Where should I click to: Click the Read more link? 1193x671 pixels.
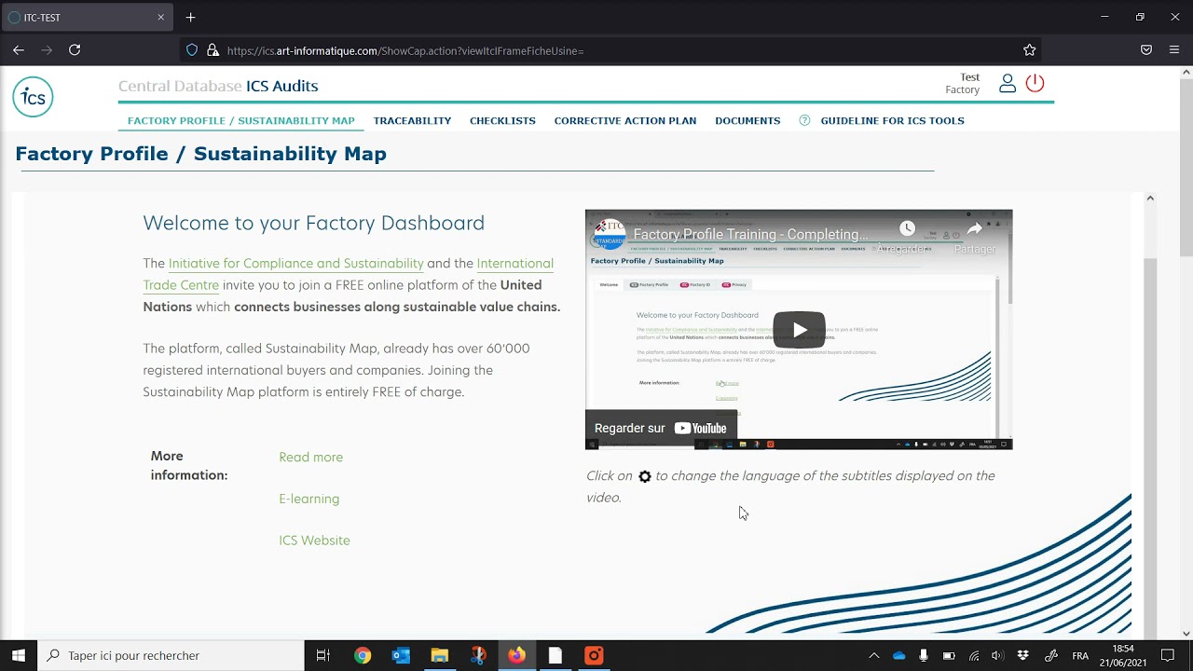pyautogui.click(x=310, y=458)
